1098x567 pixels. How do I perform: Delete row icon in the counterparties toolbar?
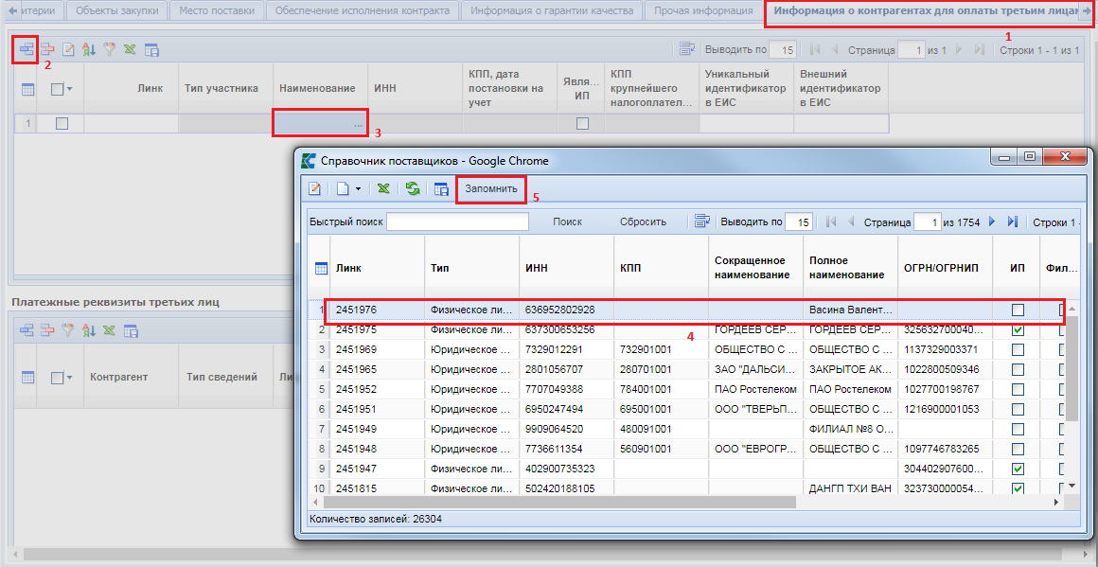pos(47,50)
